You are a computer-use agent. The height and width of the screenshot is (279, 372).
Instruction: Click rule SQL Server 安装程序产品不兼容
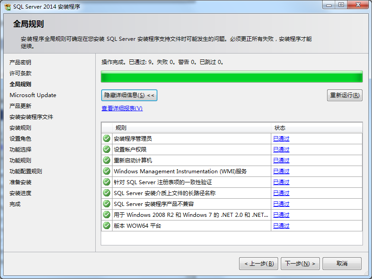click(x=154, y=204)
